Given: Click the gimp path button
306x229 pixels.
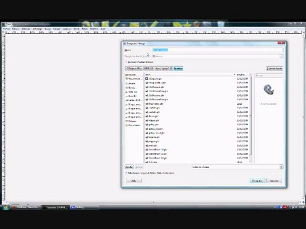Looking at the screenshot, I should pos(165,68).
